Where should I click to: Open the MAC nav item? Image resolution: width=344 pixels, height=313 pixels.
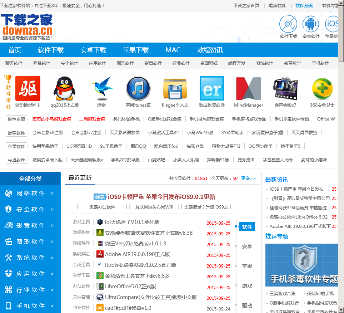pos(173,50)
